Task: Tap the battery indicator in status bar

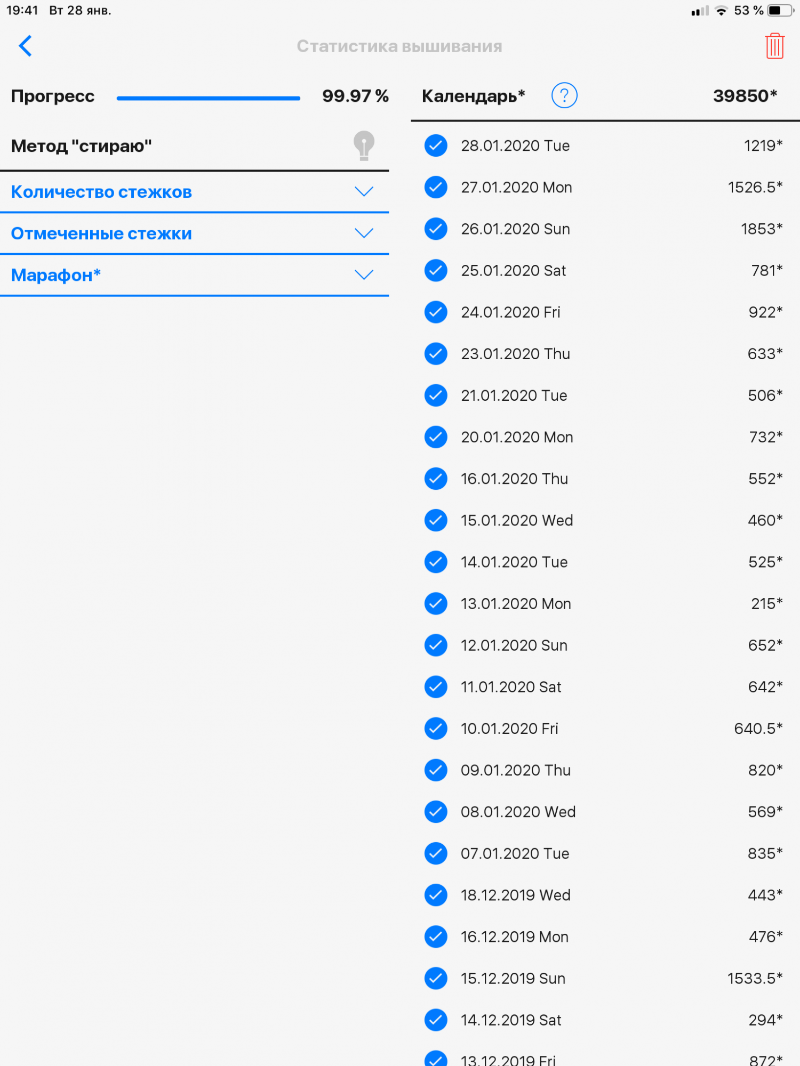Action: (x=780, y=11)
